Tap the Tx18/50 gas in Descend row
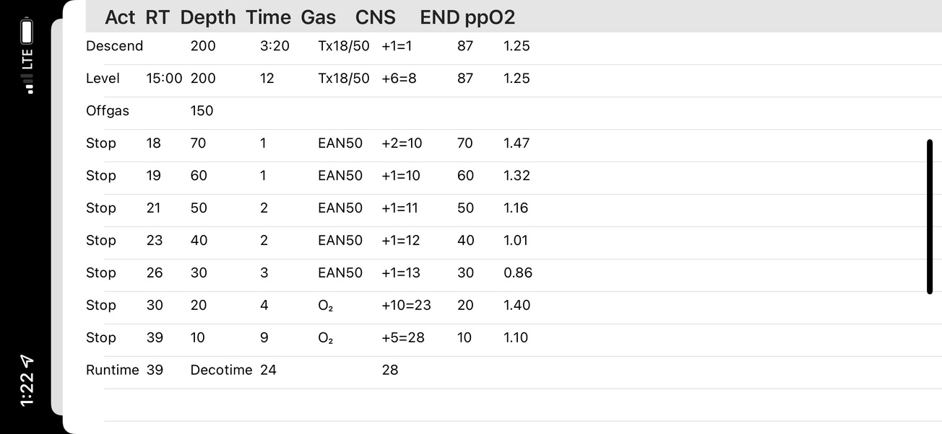This screenshot has width=942, height=434. 344,46
